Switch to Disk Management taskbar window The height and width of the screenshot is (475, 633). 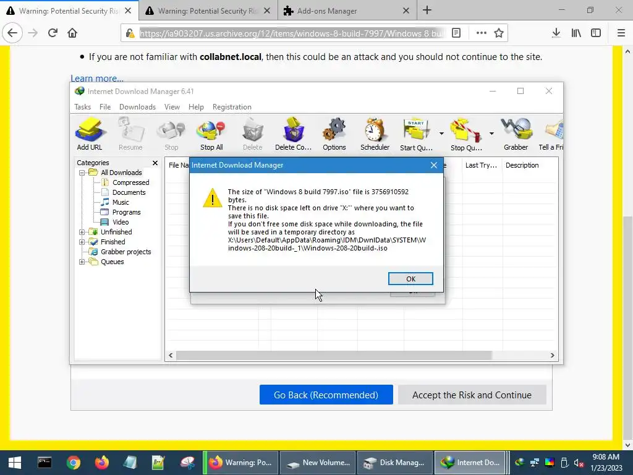[394, 463]
